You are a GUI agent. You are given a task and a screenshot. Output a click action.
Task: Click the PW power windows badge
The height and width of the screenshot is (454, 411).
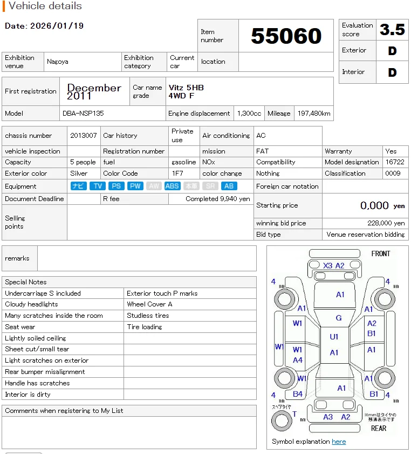click(135, 186)
